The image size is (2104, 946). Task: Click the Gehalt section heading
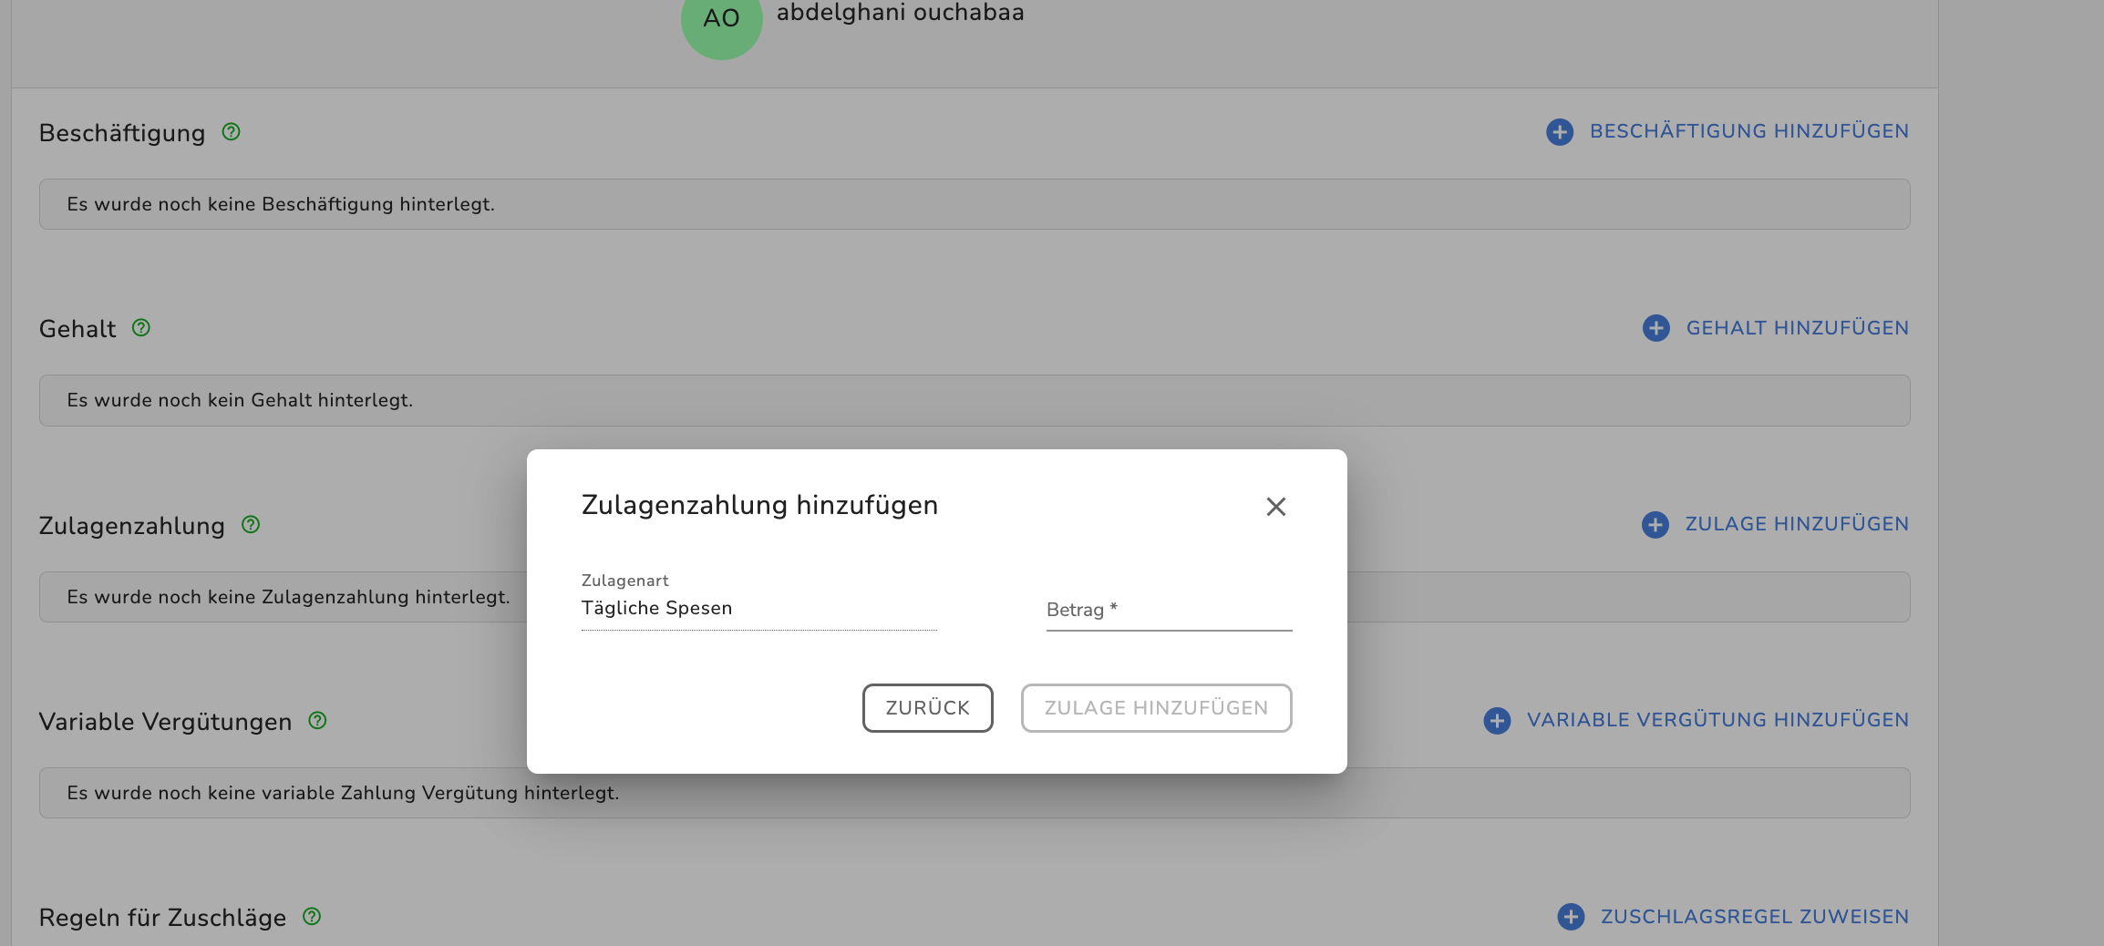[x=77, y=329]
